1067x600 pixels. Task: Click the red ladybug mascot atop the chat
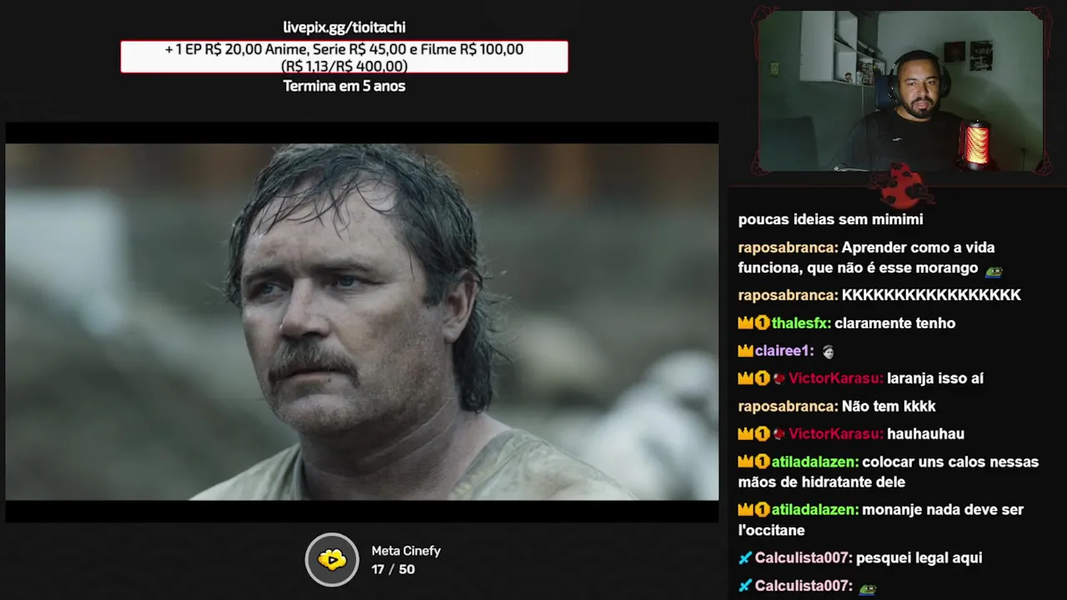tap(902, 185)
